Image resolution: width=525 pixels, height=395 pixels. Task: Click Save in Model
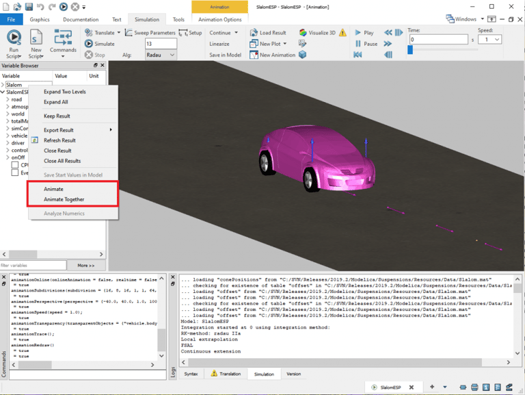(226, 55)
